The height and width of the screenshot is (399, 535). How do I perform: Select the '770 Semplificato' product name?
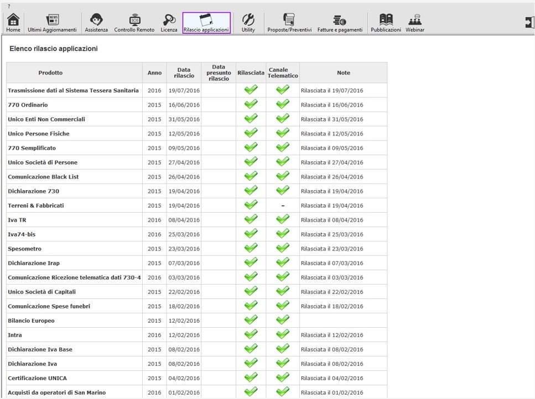(32, 148)
